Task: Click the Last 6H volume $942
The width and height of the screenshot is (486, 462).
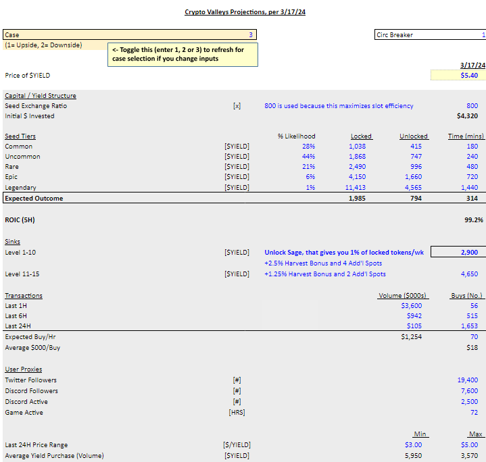Action: pos(414,316)
